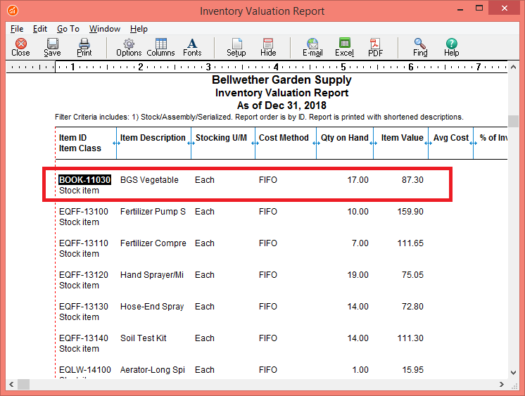Image resolution: width=525 pixels, height=396 pixels.
Task: Open the Window menu
Action: [104, 29]
